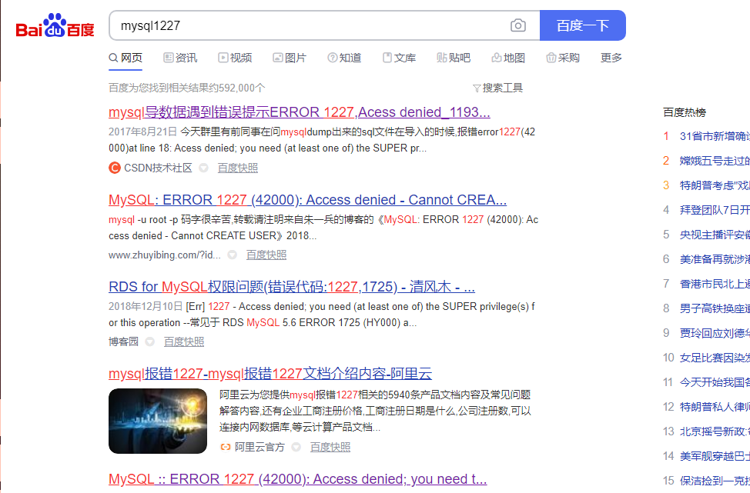750x493 pixels.
Task: Click the 博客园 source link
Action: point(123,342)
